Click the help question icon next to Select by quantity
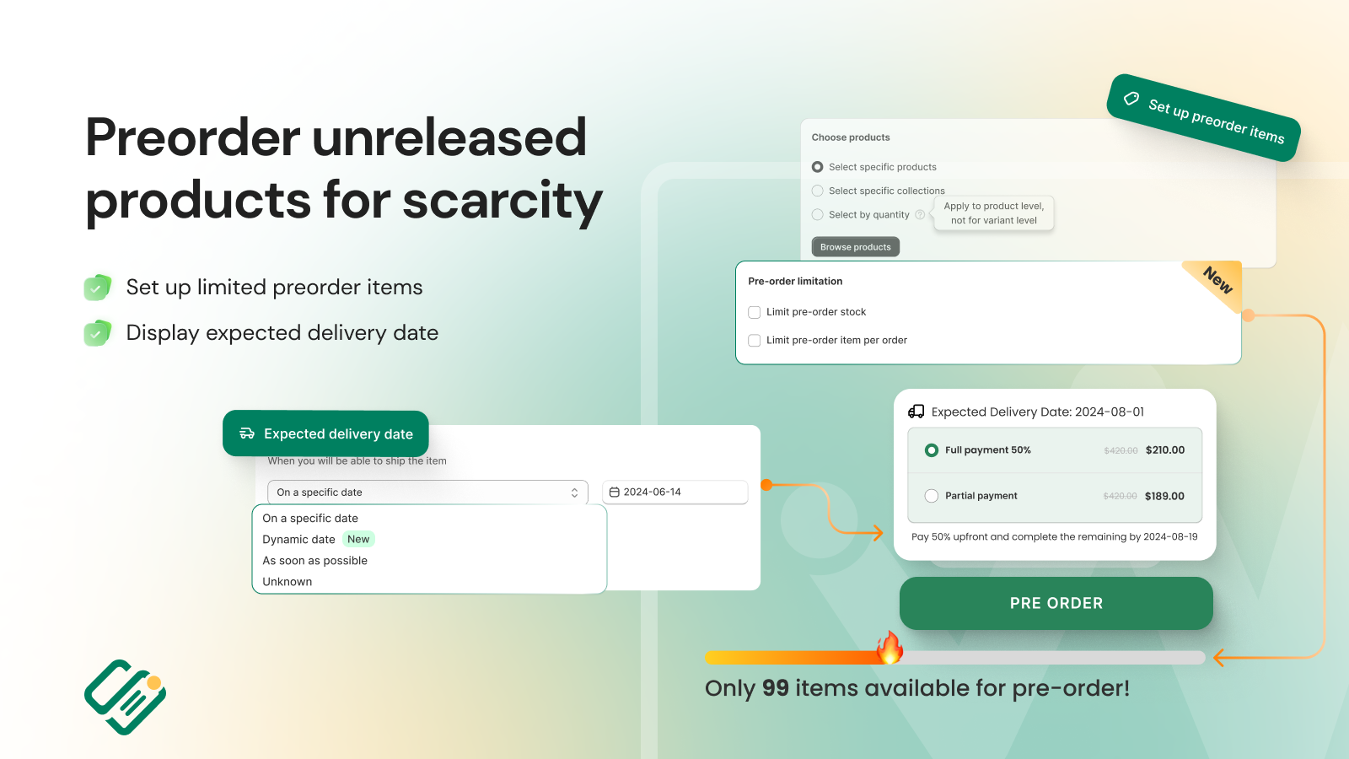The height and width of the screenshot is (759, 1349). coord(920,215)
